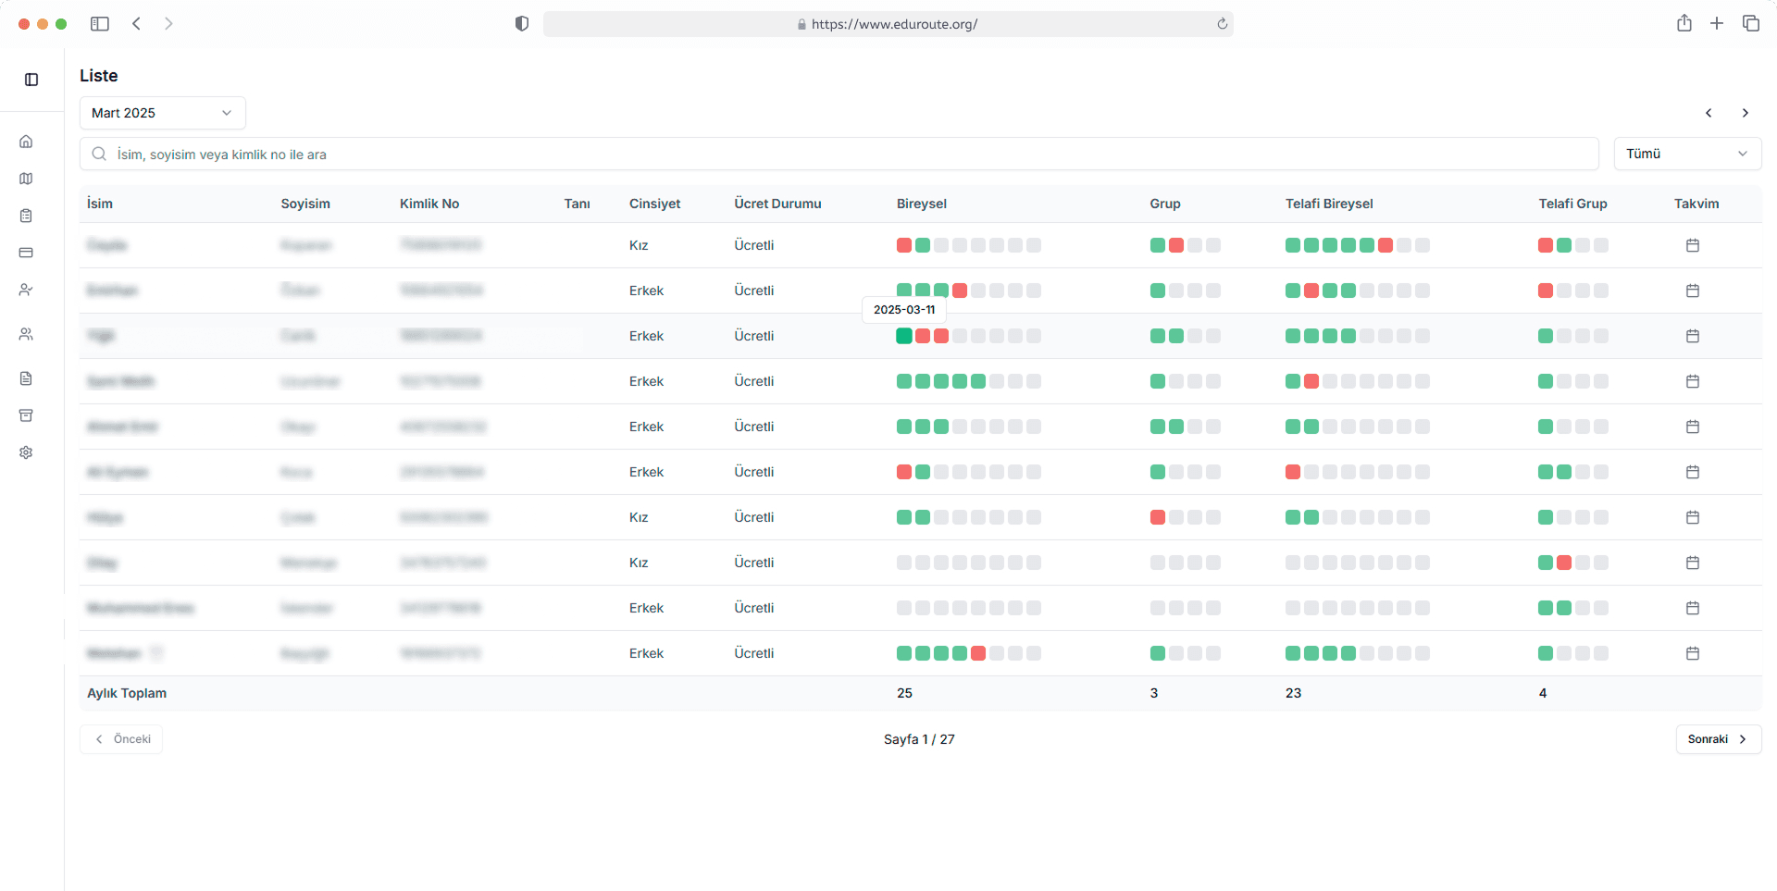Go to next page with Sonraki
This screenshot has height=891, width=1777.
tap(1718, 739)
